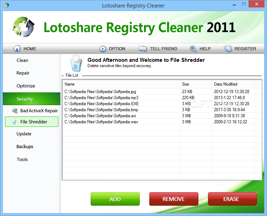The image size is (267, 216).
Task: Open the HELP toolbar label
Action: point(205,49)
